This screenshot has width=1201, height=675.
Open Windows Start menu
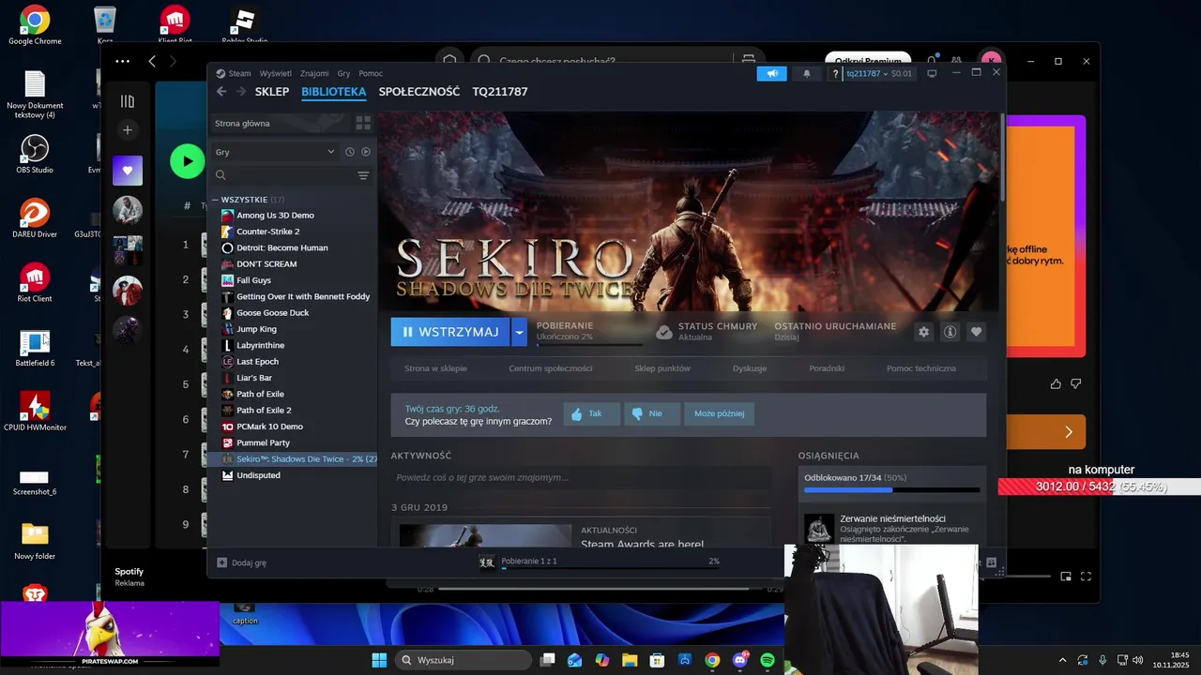(380, 660)
